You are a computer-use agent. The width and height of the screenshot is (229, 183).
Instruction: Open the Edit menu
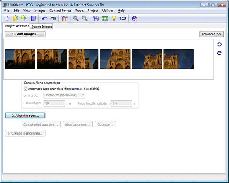[x=16, y=11]
